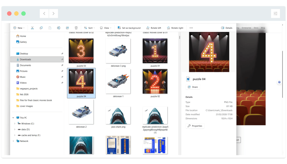Select Documents in the sidebar
Image resolution: width=287 pixels, height=164 pixels.
click(24, 65)
